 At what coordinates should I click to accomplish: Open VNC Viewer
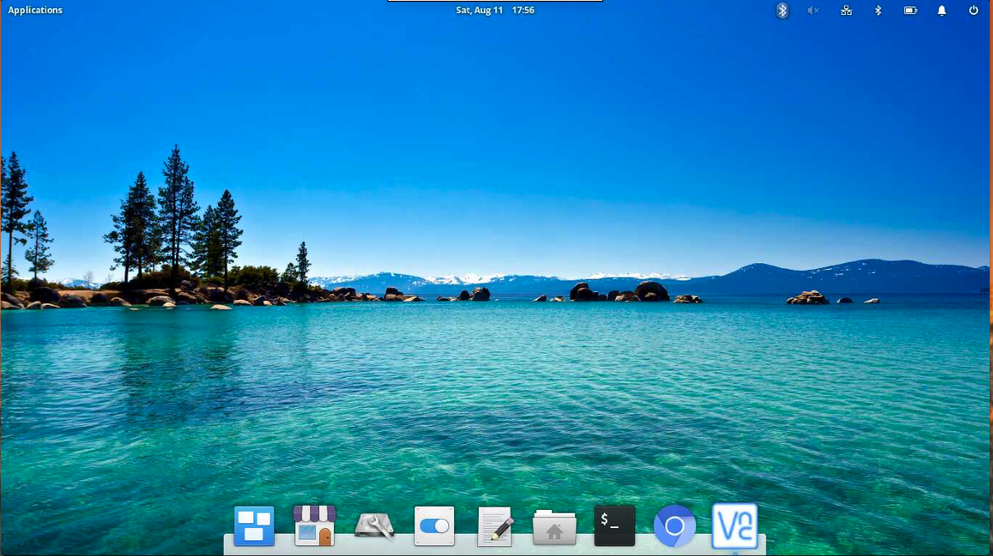click(735, 526)
